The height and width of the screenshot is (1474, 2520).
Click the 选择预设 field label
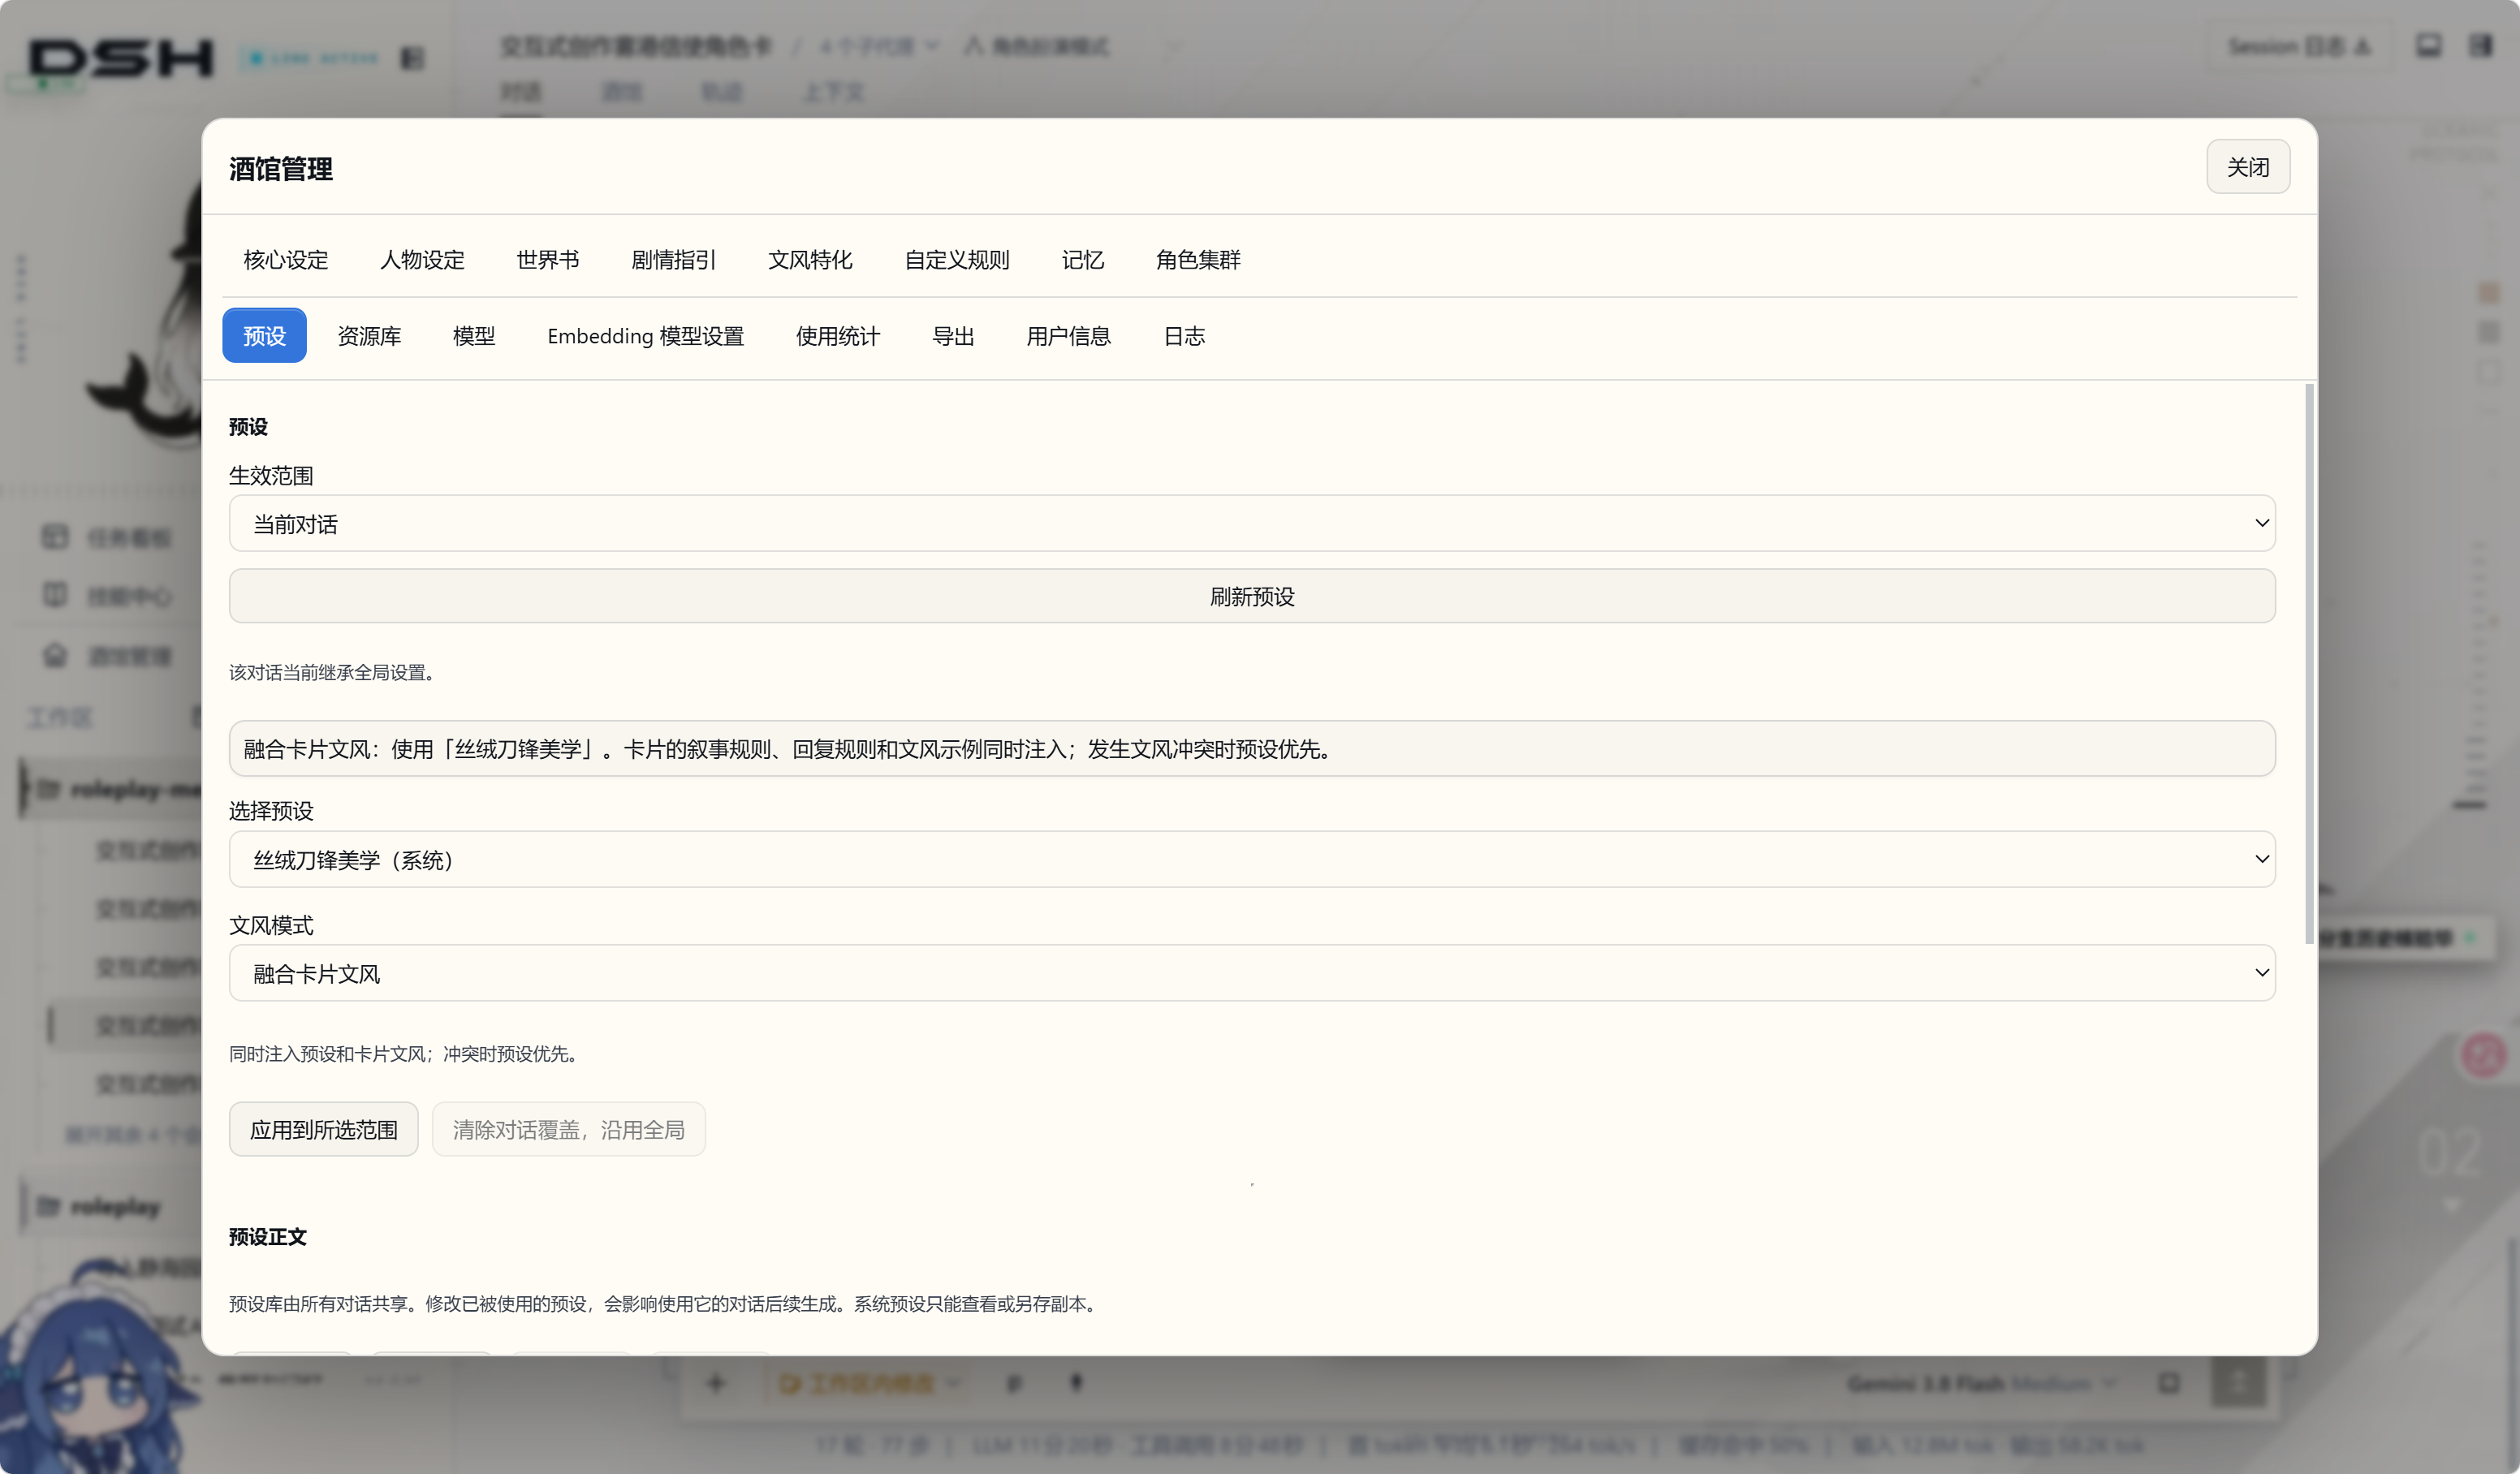pyautogui.click(x=271, y=811)
